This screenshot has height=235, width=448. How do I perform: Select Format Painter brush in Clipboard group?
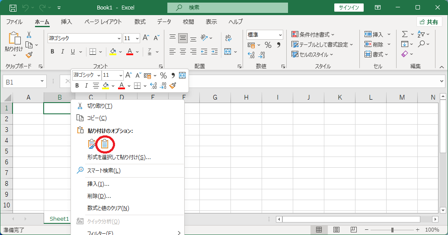29,55
